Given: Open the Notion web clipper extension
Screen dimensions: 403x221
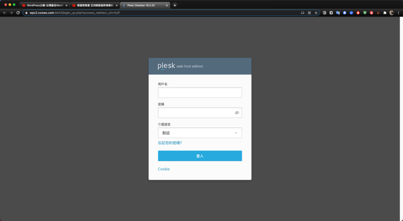Looking at the screenshot, I should coord(324,13).
